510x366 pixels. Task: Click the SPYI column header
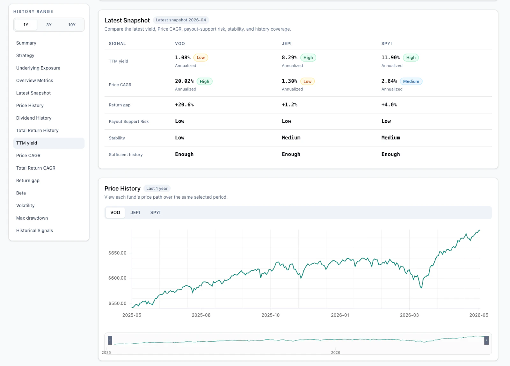click(x=387, y=44)
